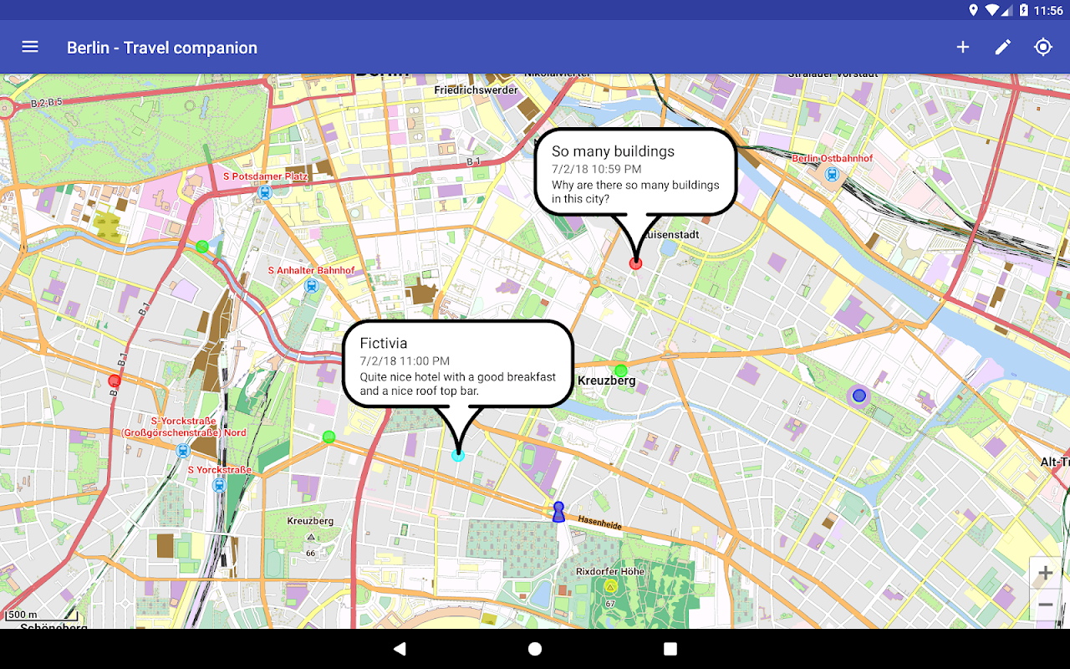
Task: Open the So many buildings note title
Action: [x=613, y=151]
